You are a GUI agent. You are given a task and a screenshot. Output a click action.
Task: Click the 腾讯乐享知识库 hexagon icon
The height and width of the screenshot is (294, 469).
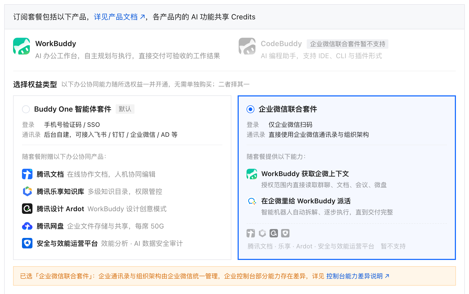click(27, 191)
